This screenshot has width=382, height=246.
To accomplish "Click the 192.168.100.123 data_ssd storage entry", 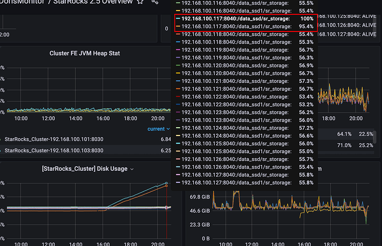I will [245, 112].
